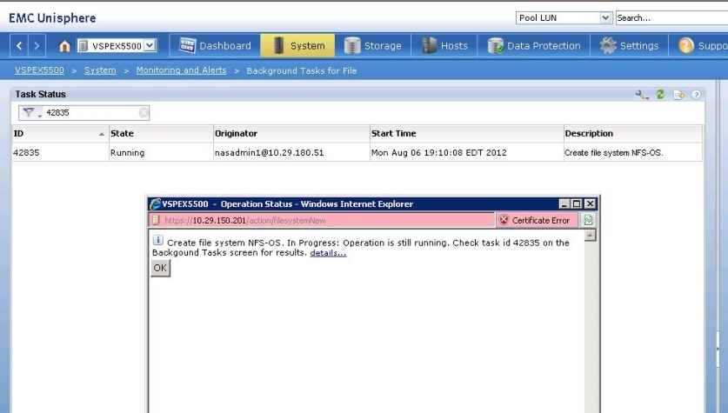Click the icon right of Certificate Error

[x=588, y=221]
